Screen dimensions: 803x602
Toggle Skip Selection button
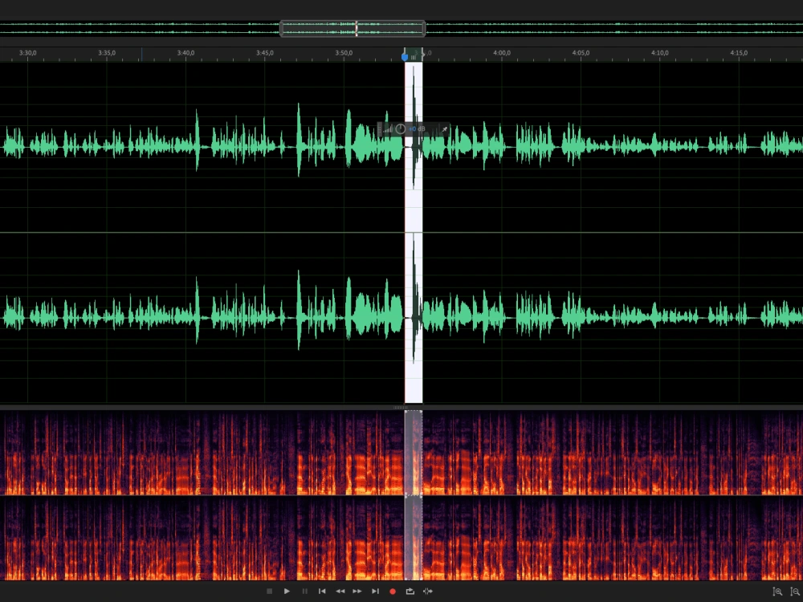pyautogui.click(x=428, y=592)
